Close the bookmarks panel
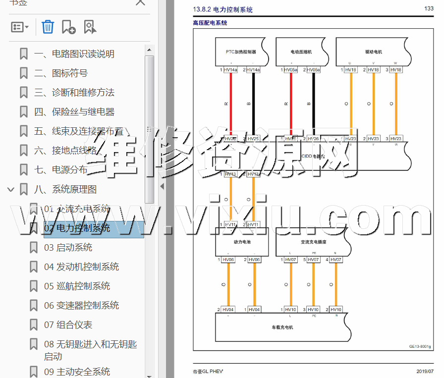 coord(140,2)
